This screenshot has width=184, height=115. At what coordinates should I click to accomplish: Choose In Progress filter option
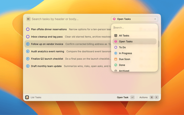click(135, 53)
